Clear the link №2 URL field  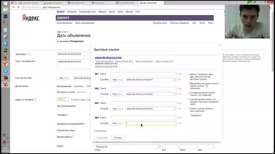174,94
